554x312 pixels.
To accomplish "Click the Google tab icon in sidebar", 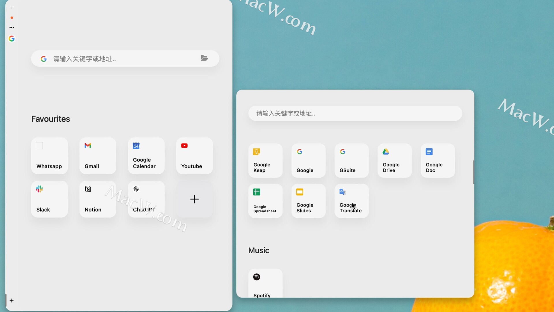I will tap(12, 38).
